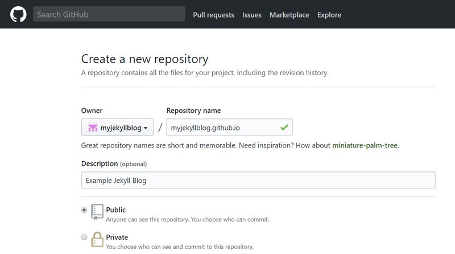Click the Public repository book icon
Image resolution: width=455 pixels, height=254 pixels.
(x=97, y=212)
